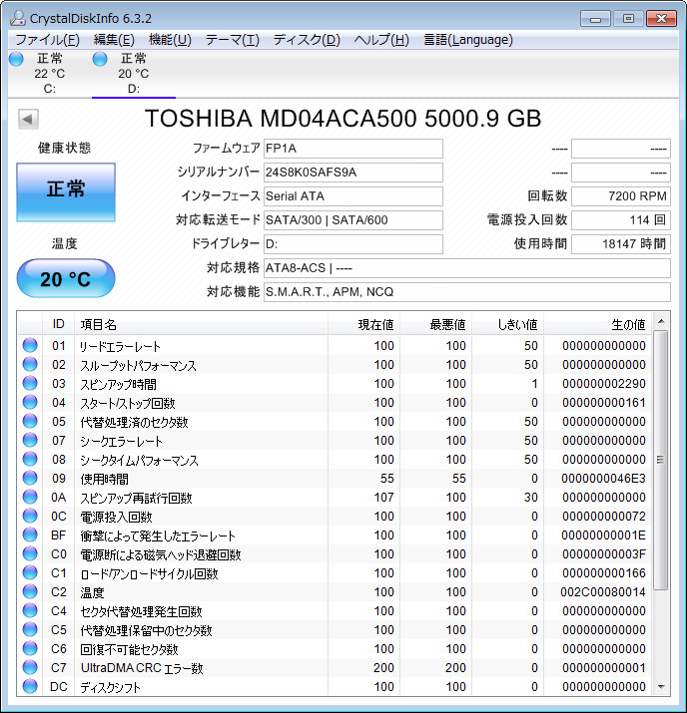Screen dimensions: 687x713
Task: Click status orb for row 02 スループットパフォーマンス
Action: 30,364
